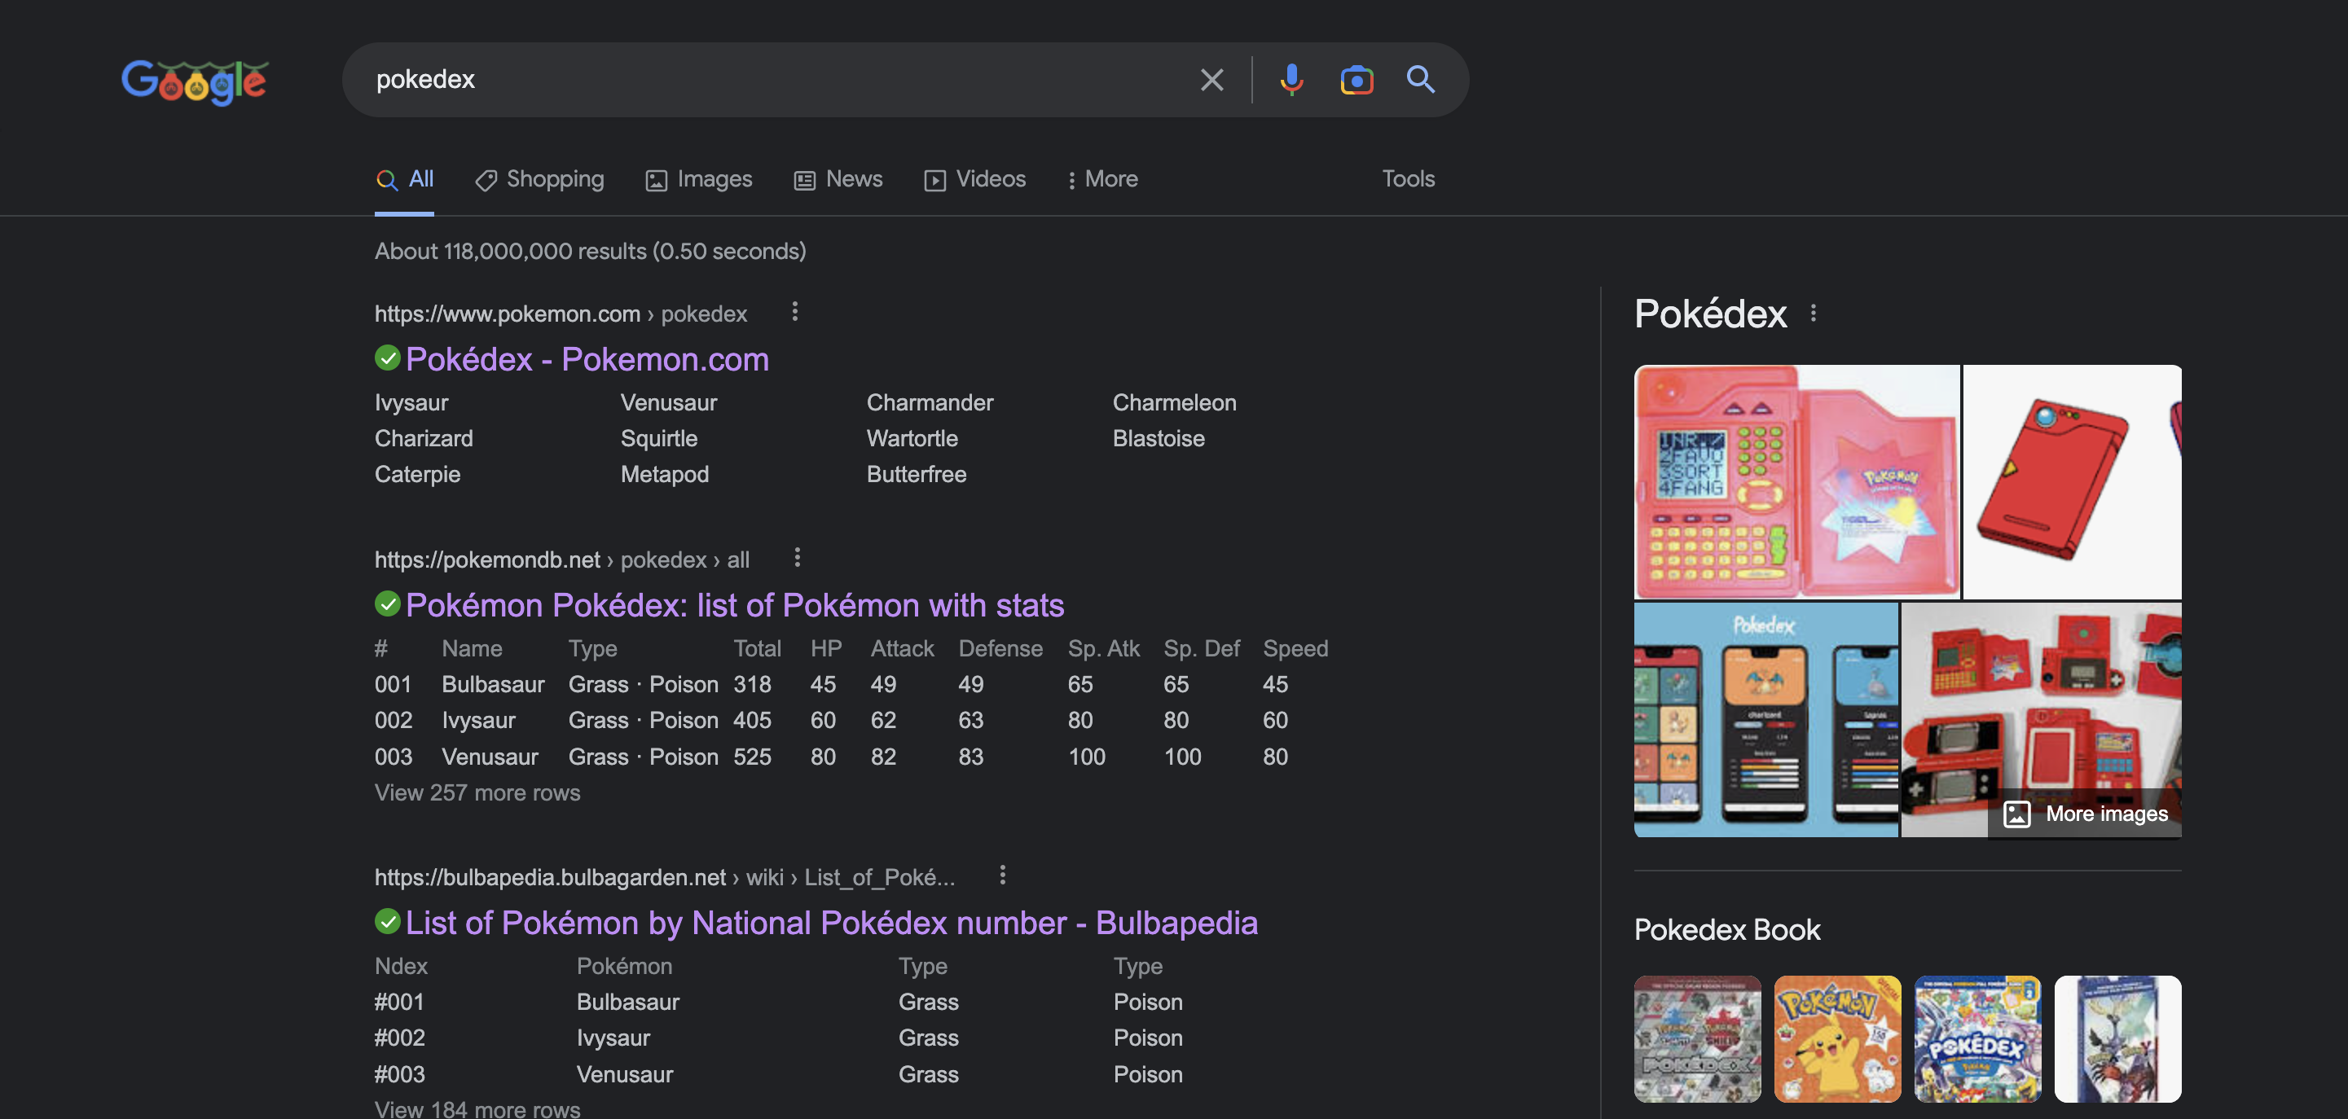Open List of Pokémon by National Pokédex number

click(831, 923)
